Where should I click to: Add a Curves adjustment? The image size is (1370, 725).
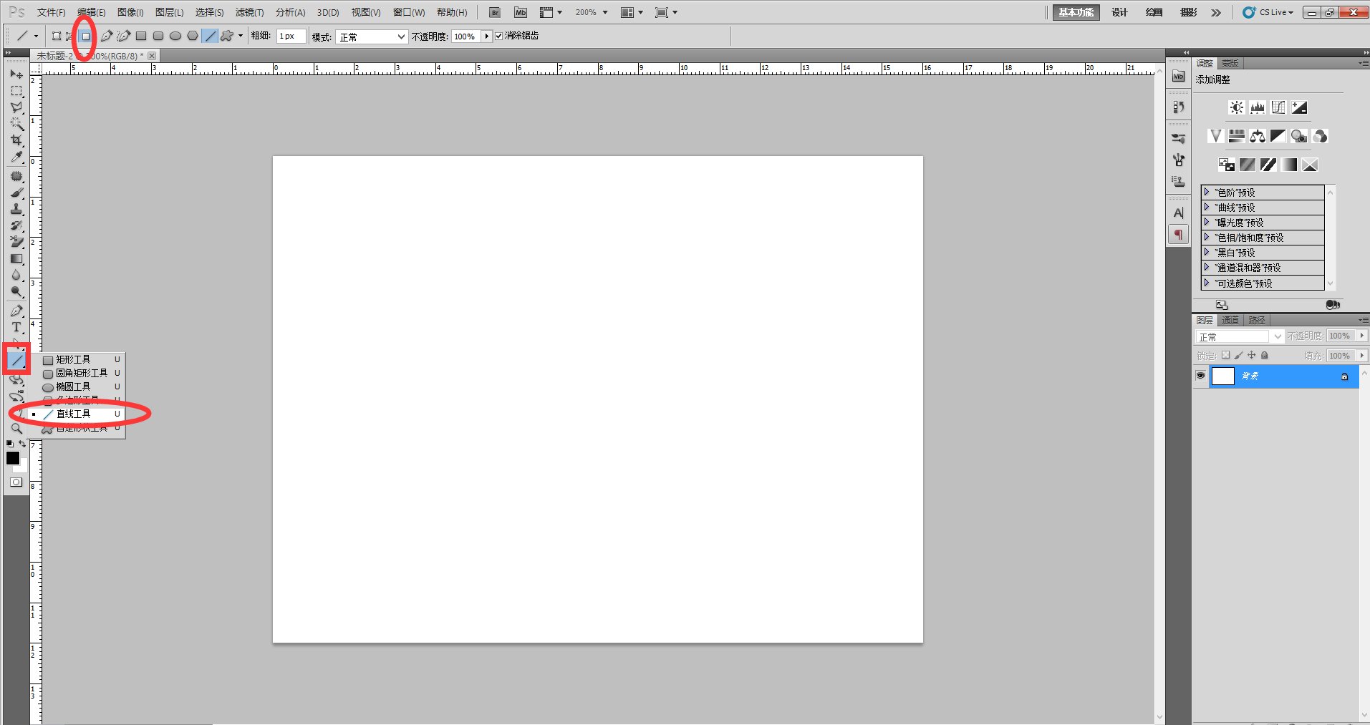1278,107
